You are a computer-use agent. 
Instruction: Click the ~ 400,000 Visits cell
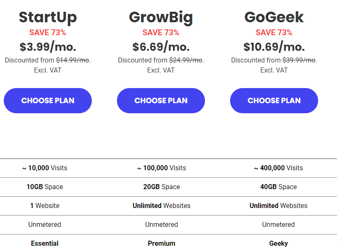coord(279,168)
